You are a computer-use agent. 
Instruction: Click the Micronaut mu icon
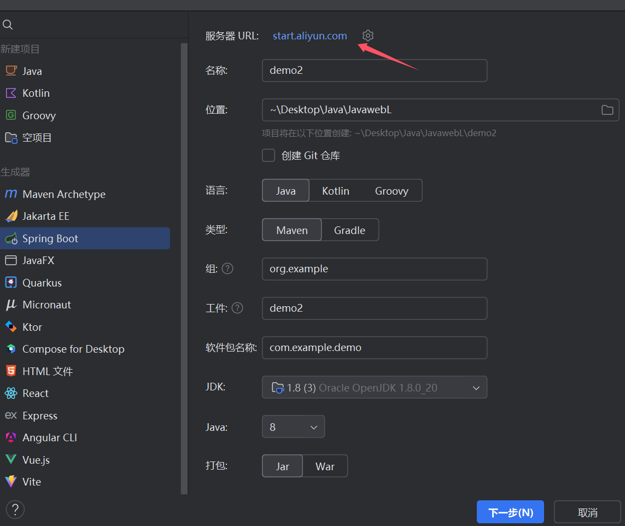[11, 305]
